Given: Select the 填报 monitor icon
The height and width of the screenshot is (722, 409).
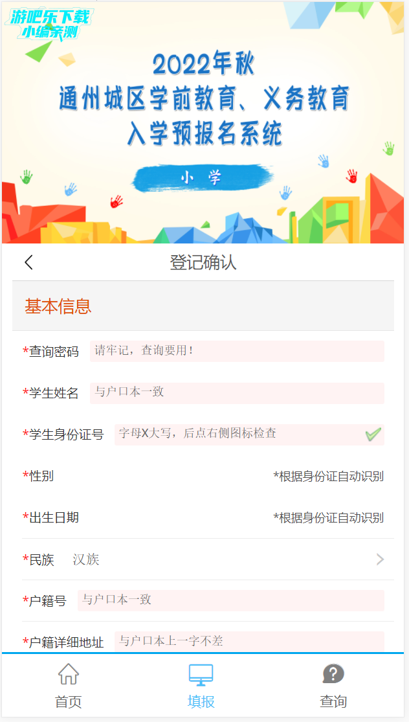Looking at the screenshot, I should (201, 675).
